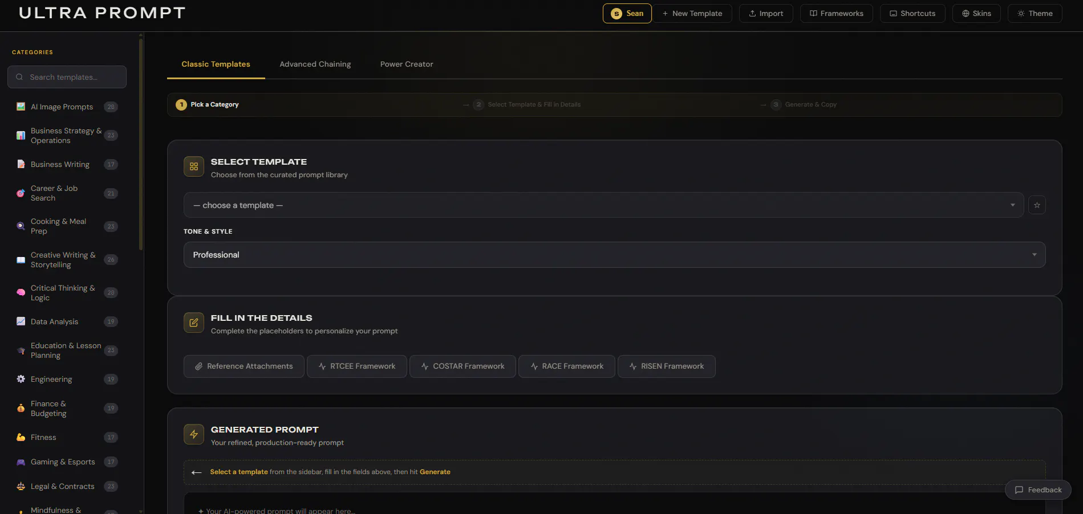Click the New Template button
This screenshot has width=1083, height=514.
point(692,14)
